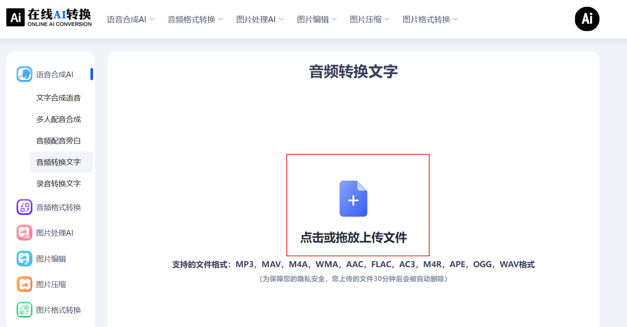
Task: Click the blue image editing sidebar icon
Action: tap(24, 259)
